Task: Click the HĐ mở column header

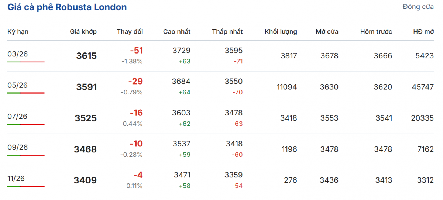Action: click(x=423, y=32)
